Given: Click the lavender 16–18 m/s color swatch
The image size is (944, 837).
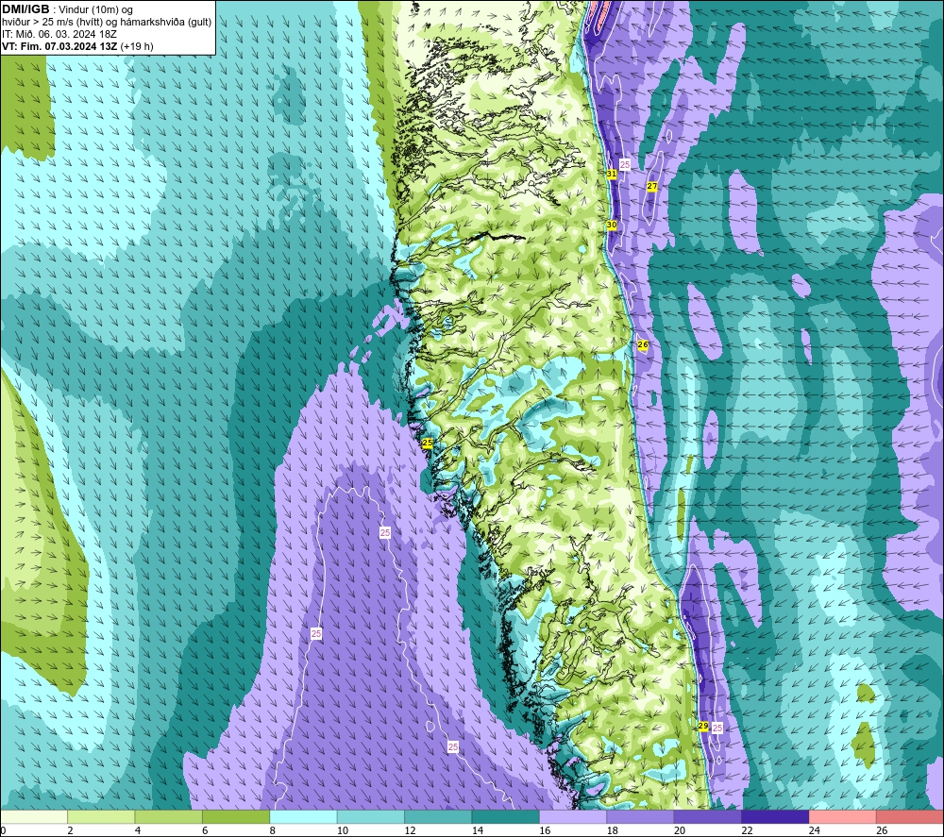Looking at the screenshot, I should 573,816.
